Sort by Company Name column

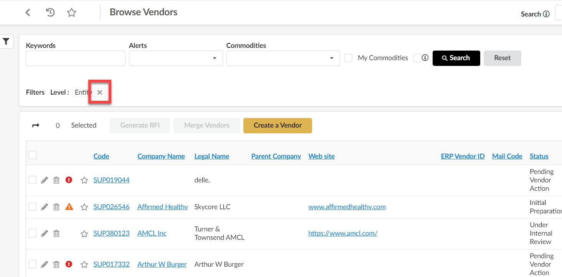coord(161,156)
